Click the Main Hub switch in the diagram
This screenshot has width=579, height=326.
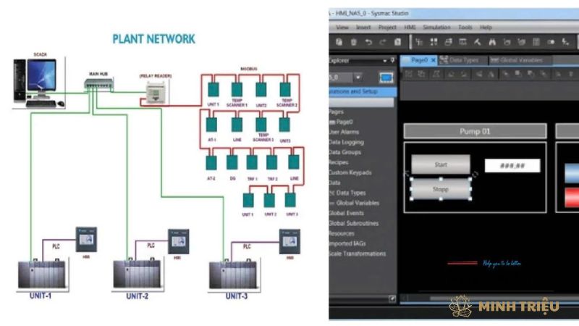click(x=98, y=85)
